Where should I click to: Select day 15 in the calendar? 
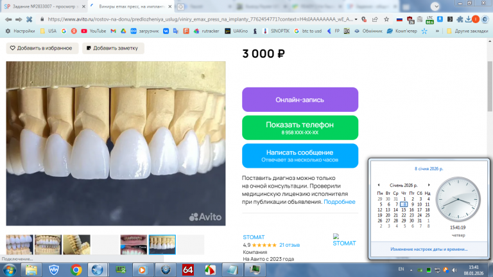tap(404, 210)
